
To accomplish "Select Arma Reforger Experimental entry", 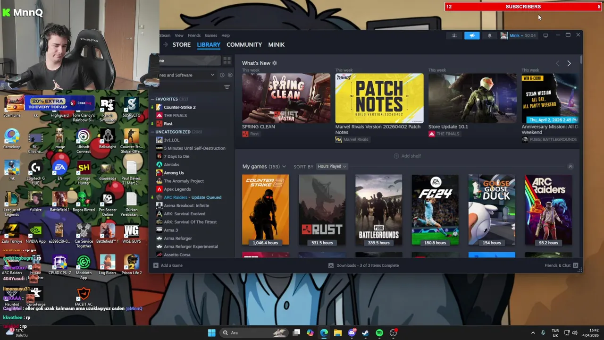I will tap(191, 246).
